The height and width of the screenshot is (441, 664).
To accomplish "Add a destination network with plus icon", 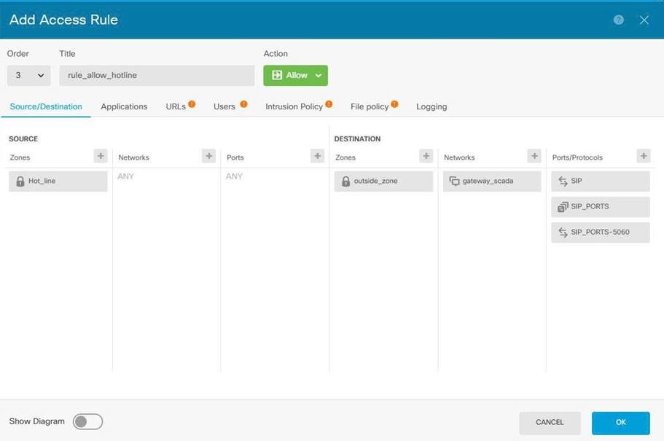I will click(534, 156).
